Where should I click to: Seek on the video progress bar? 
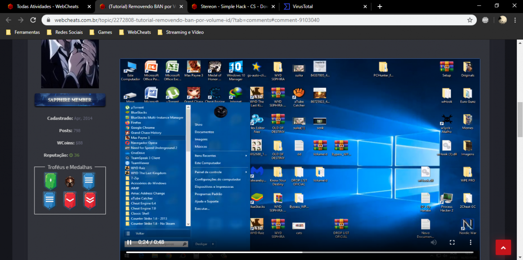(300, 252)
